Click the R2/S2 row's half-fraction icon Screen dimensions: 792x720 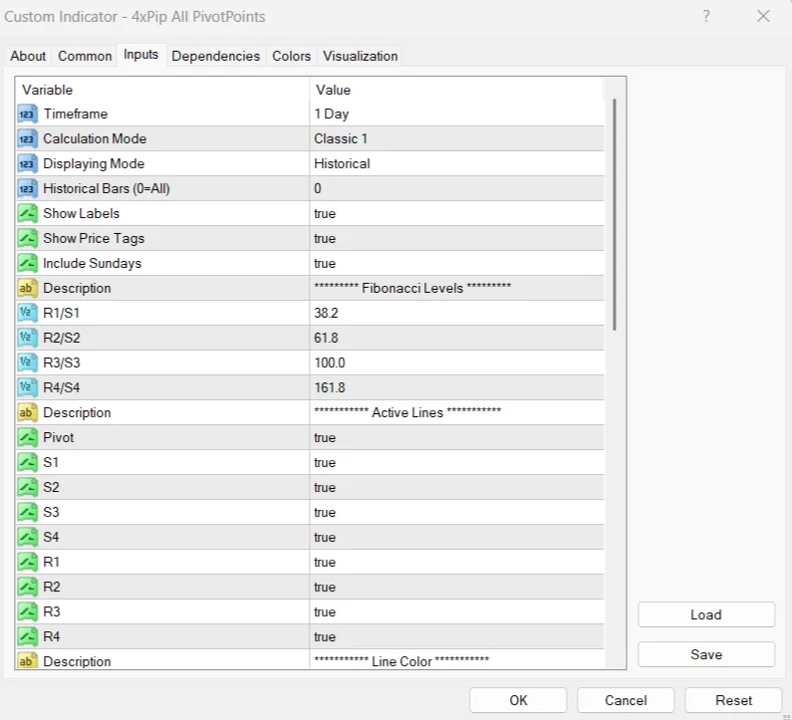(27, 338)
